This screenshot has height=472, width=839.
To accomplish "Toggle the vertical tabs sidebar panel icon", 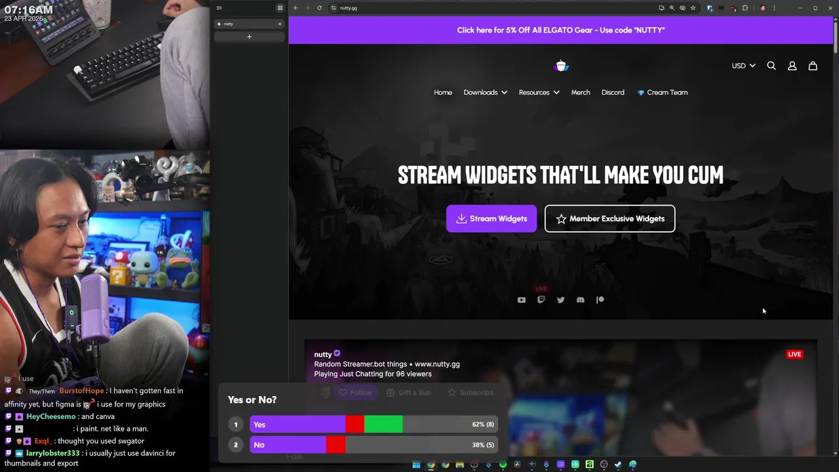I will pos(219,8).
